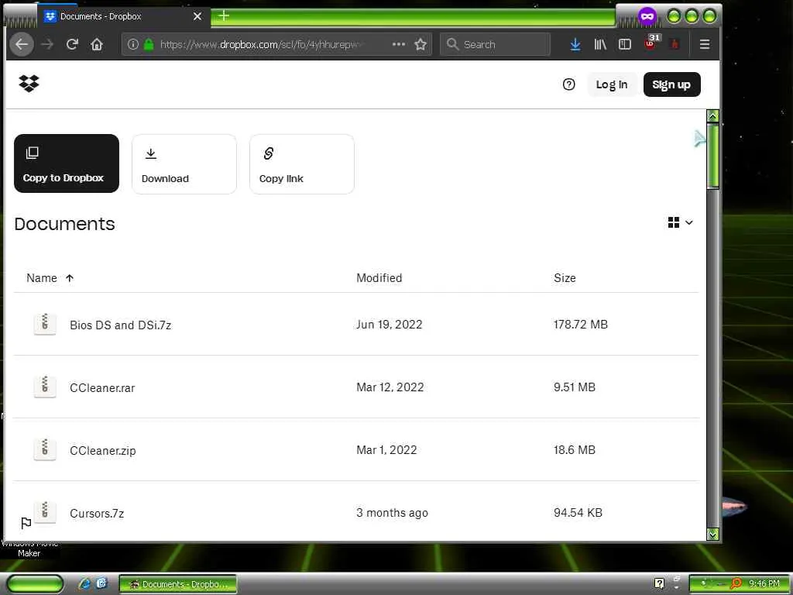Bookmark this page with the star icon
This screenshot has height=595, width=793.
pos(421,44)
